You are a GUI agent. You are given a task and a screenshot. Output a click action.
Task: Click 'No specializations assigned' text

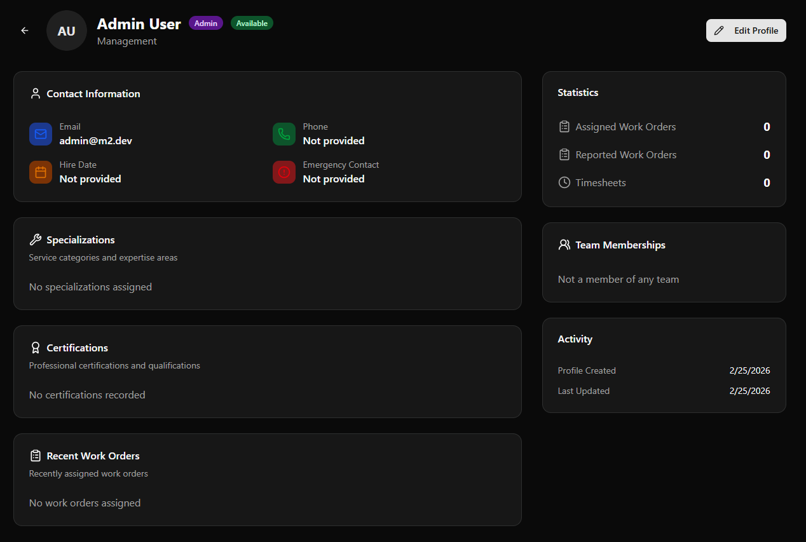pyautogui.click(x=91, y=287)
